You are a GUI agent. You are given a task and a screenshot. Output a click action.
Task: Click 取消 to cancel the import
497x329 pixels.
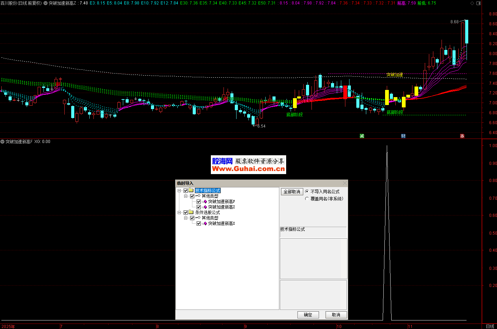click(336, 315)
